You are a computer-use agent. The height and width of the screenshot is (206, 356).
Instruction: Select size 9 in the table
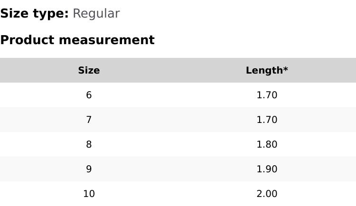89,169
